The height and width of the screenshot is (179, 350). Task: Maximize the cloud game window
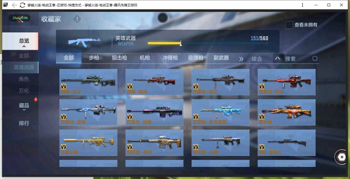329,5
